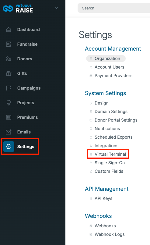Click the Gifts present icon
150x245 pixels.
[x=9, y=73]
